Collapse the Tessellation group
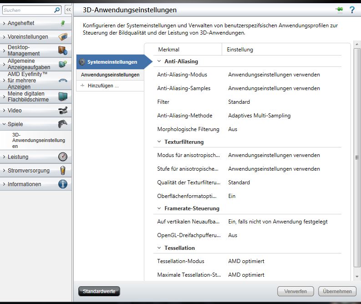Screen dimensions: 361x304 click(x=159, y=248)
